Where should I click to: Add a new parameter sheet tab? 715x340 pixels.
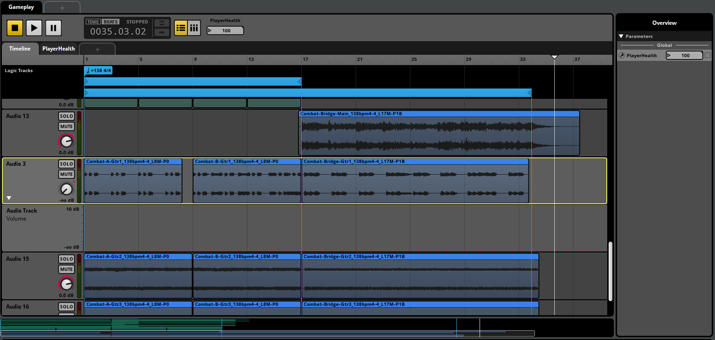[97, 49]
